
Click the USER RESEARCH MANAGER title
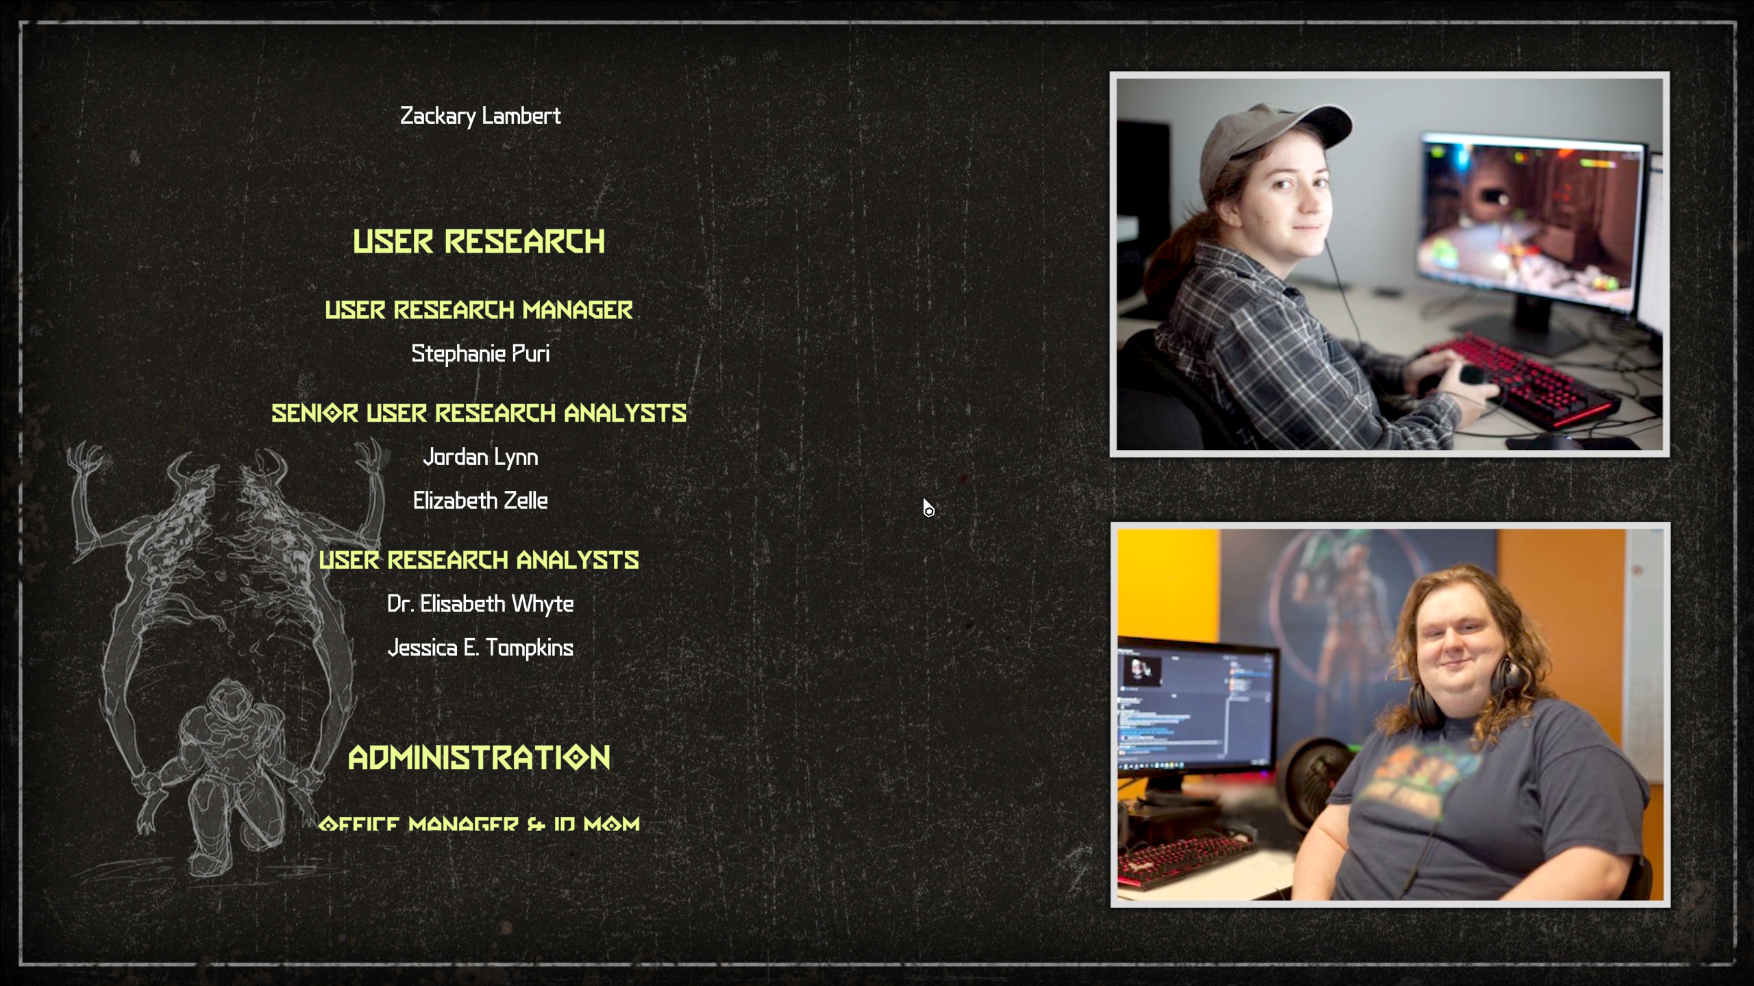479,310
